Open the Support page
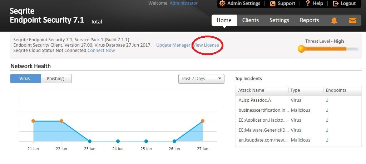The height and width of the screenshot is (164, 366). pos(286,4)
